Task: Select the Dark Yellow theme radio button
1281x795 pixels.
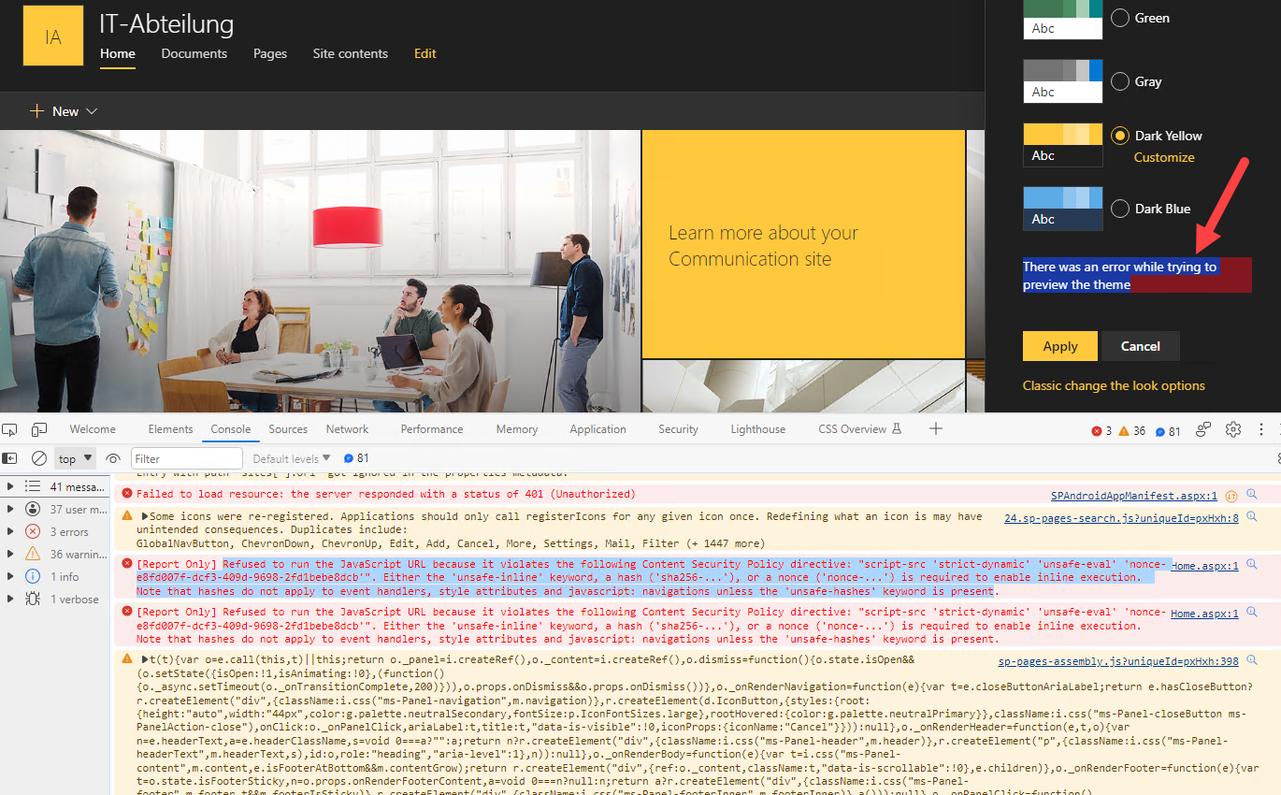Action: pyautogui.click(x=1119, y=136)
